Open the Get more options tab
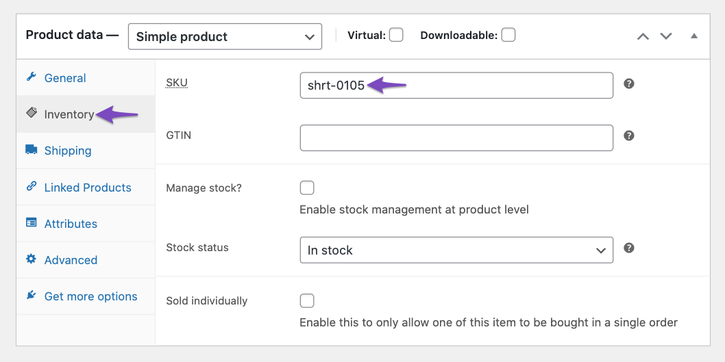The width and height of the screenshot is (725, 362). (86, 296)
